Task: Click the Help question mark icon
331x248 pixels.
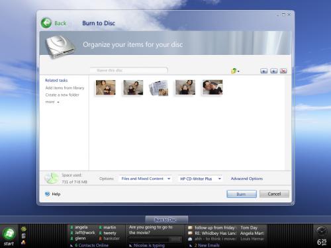Action: pyautogui.click(x=47, y=194)
